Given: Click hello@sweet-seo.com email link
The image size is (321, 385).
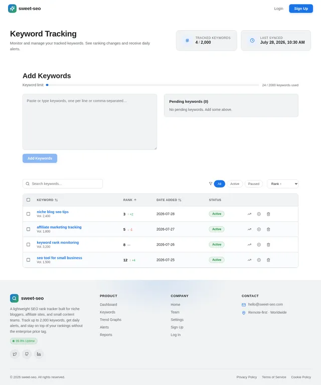Looking at the screenshot, I should [265, 305].
